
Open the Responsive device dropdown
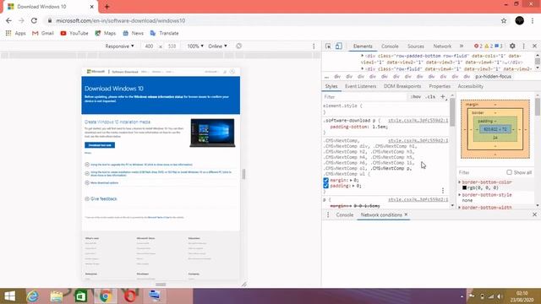(119, 46)
